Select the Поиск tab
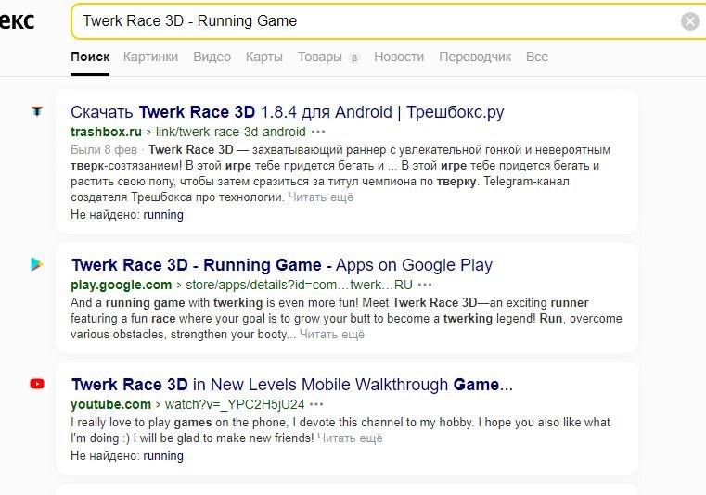The width and height of the screenshot is (706, 495). coord(90,57)
